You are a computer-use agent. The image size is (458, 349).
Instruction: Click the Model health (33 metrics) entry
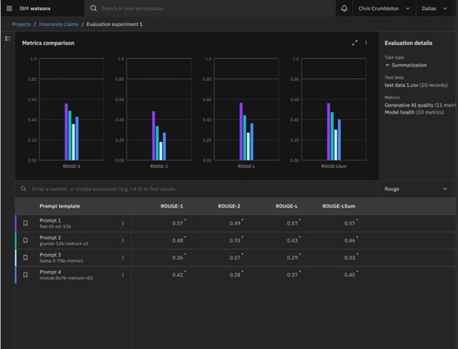click(414, 112)
